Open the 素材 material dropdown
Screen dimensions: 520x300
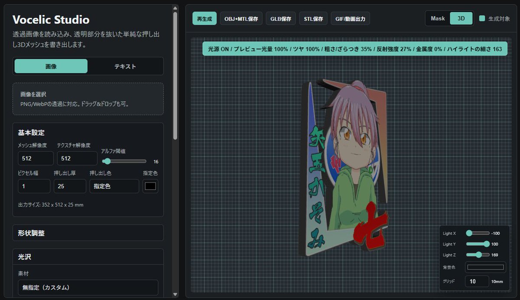(x=88, y=287)
